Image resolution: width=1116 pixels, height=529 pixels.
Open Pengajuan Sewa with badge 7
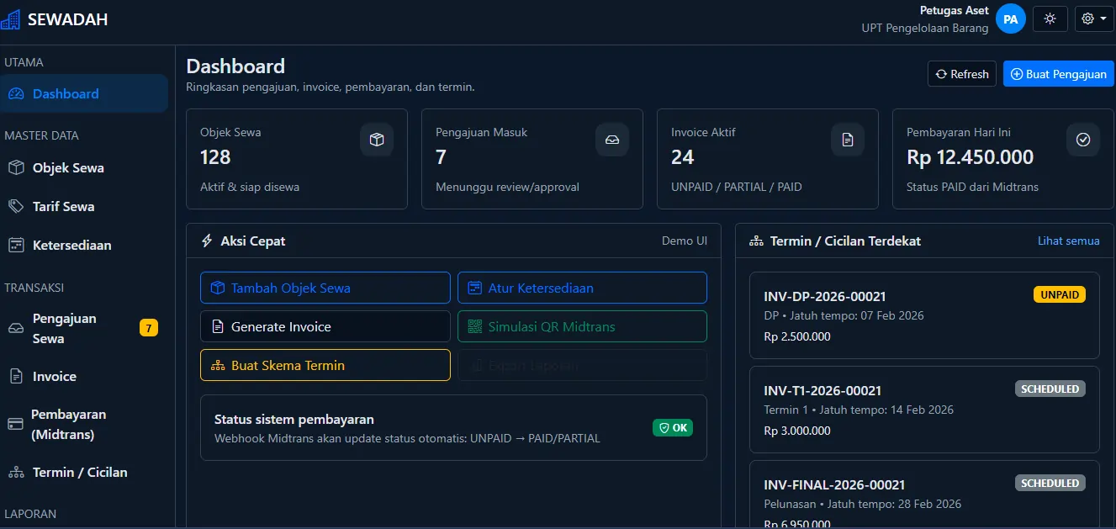[65, 328]
